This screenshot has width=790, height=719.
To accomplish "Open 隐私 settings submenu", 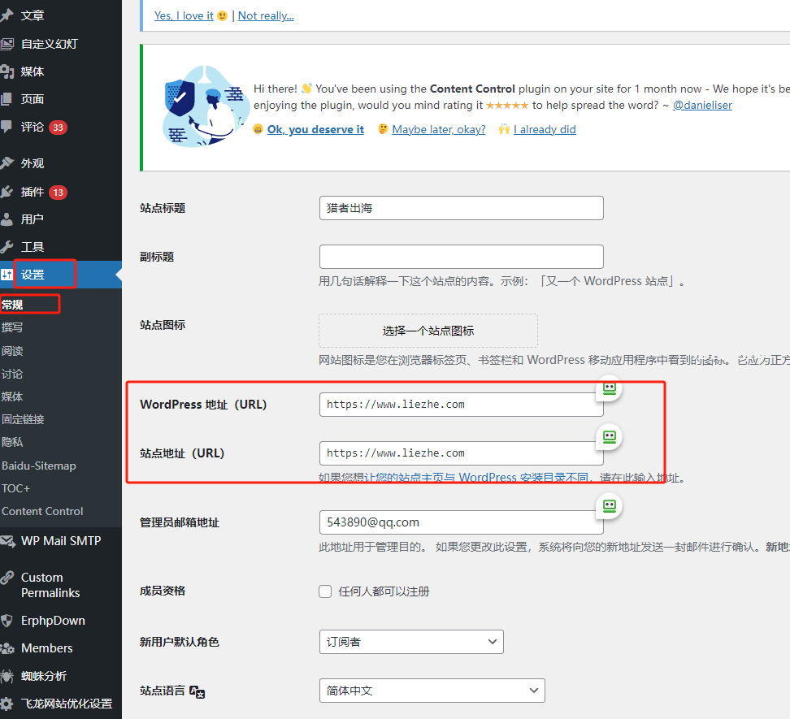I will (x=12, y=442).
